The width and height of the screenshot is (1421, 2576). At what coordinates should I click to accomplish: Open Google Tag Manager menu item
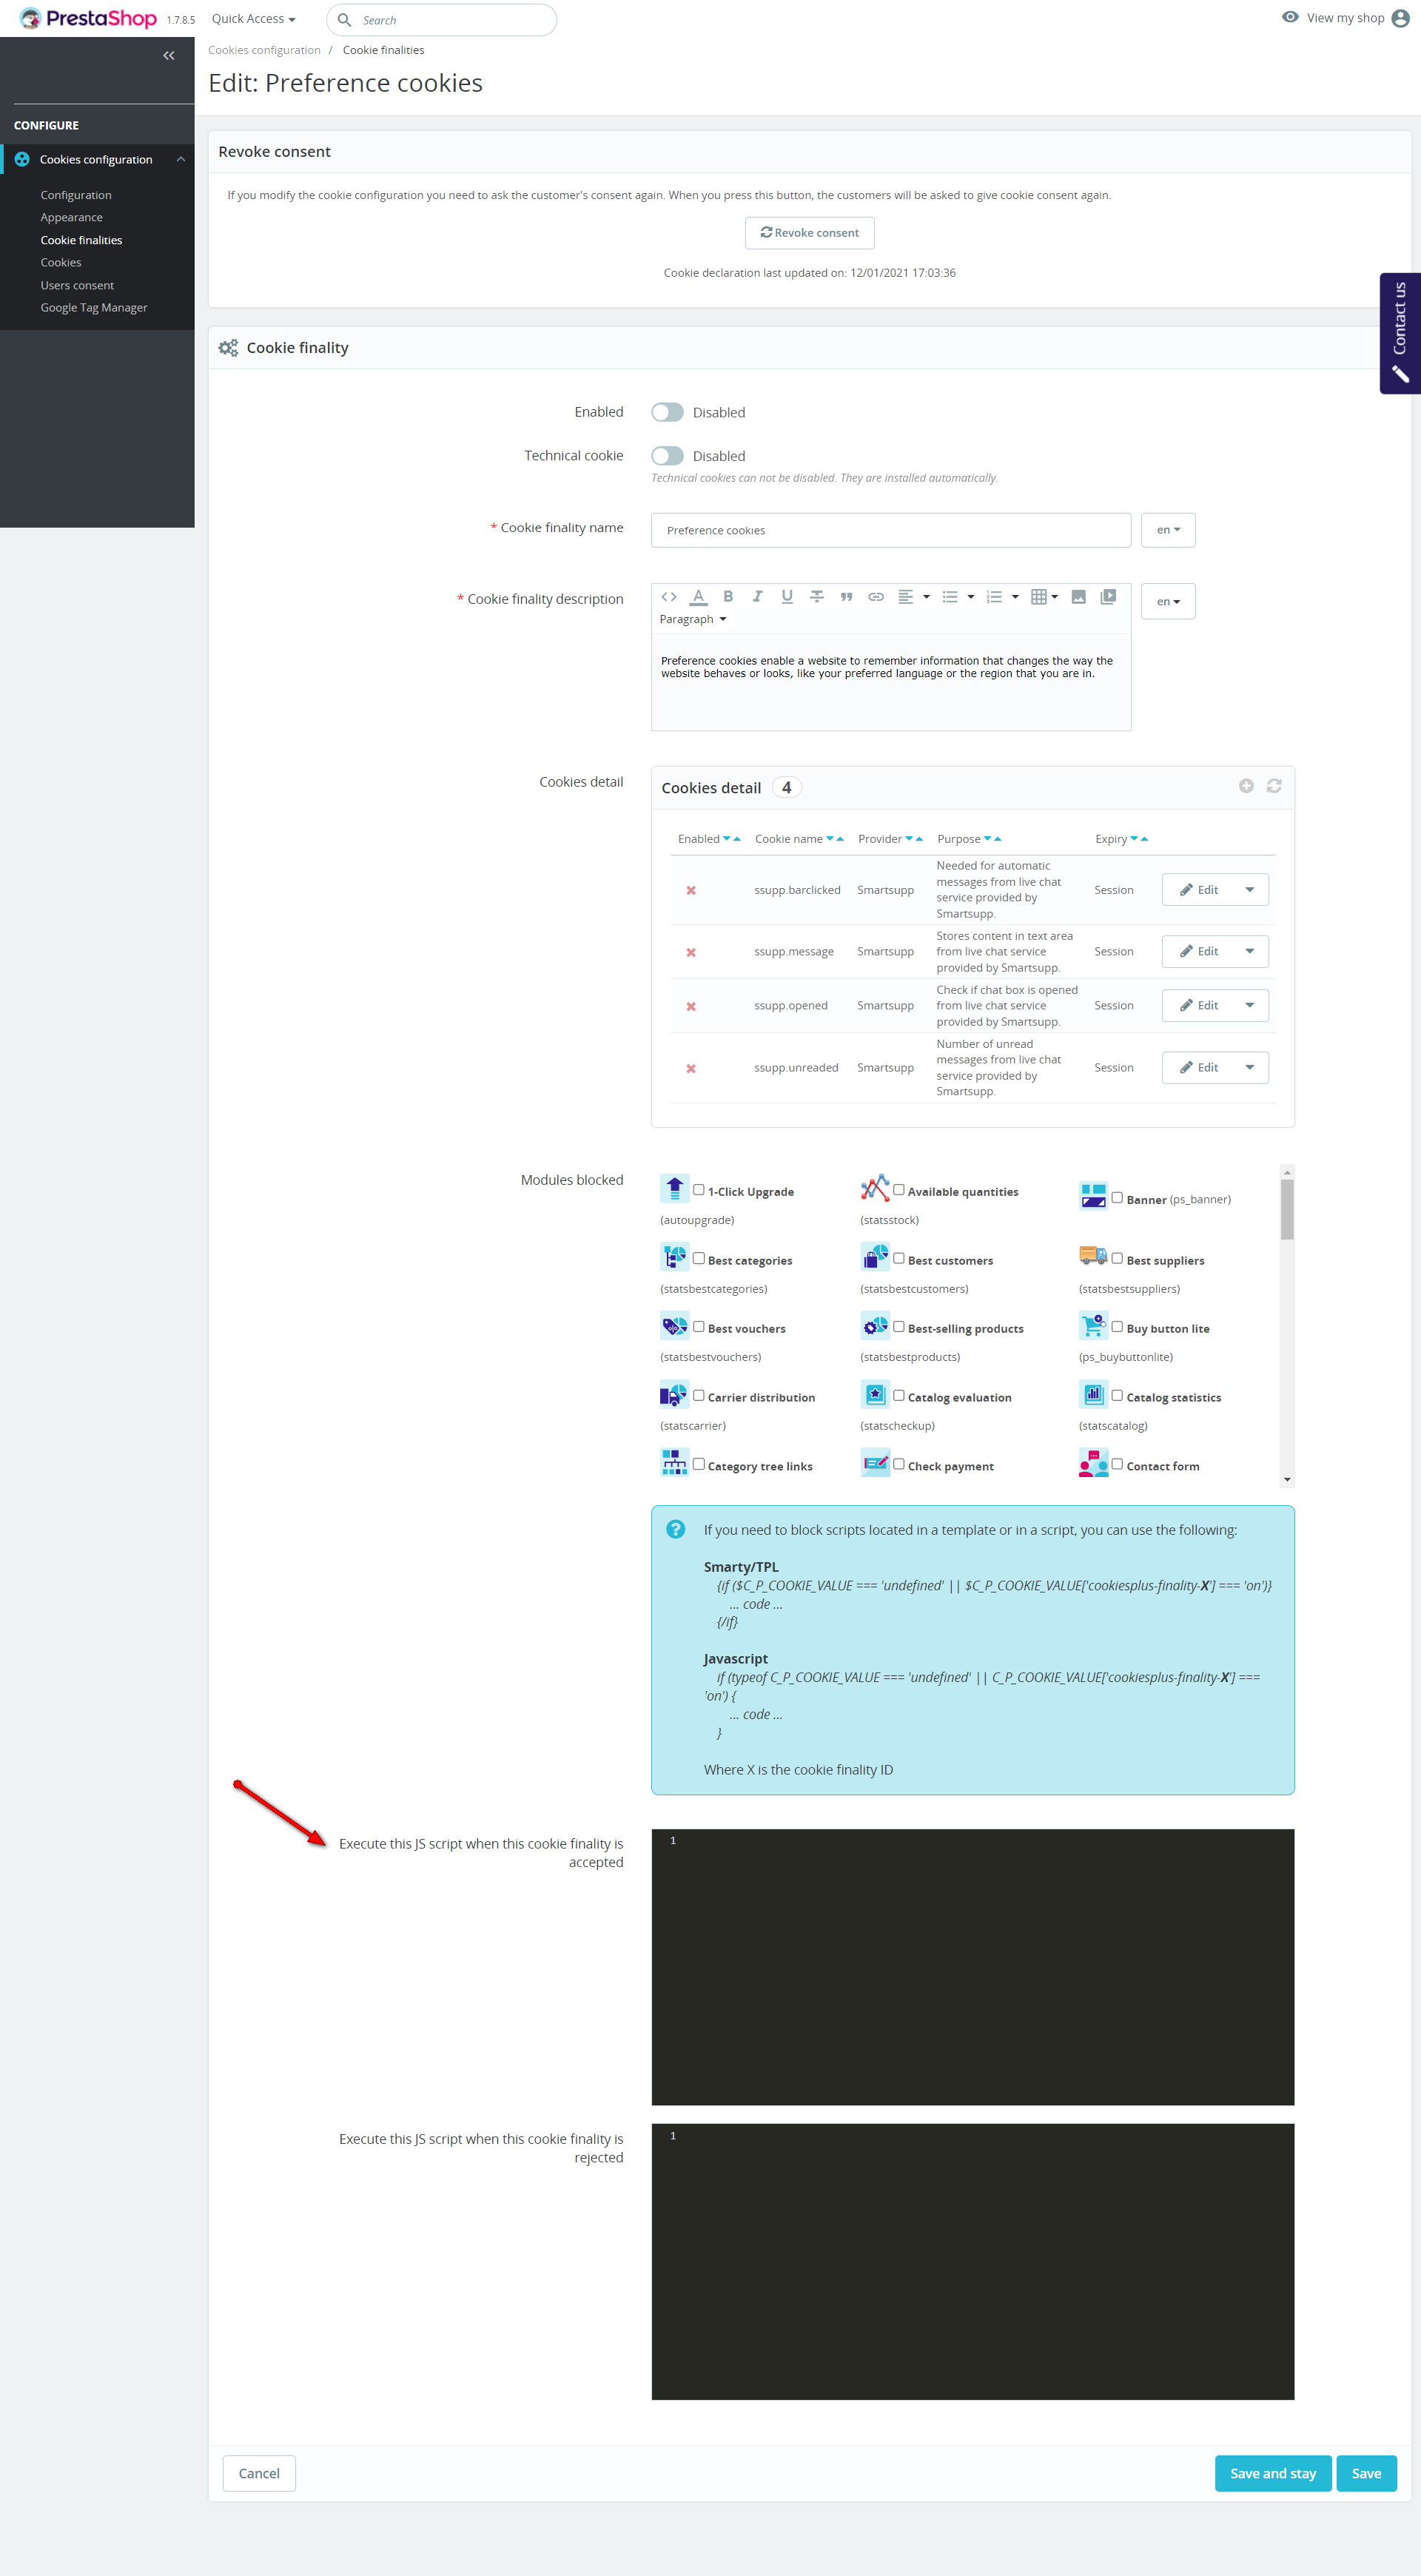click(94, 308)
